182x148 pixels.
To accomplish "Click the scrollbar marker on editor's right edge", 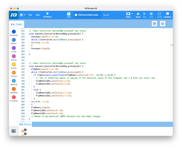I will (x=172, y=45).
